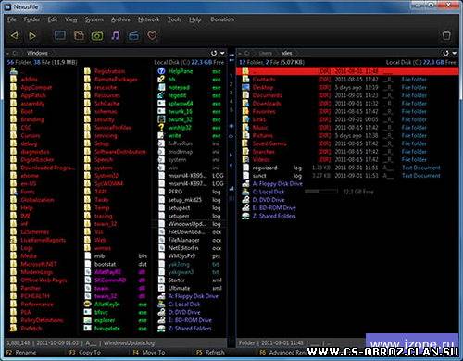Select the Prefetch folder in left pane
The height and width of the screenshot is (361, 463).
click(31, 328)
